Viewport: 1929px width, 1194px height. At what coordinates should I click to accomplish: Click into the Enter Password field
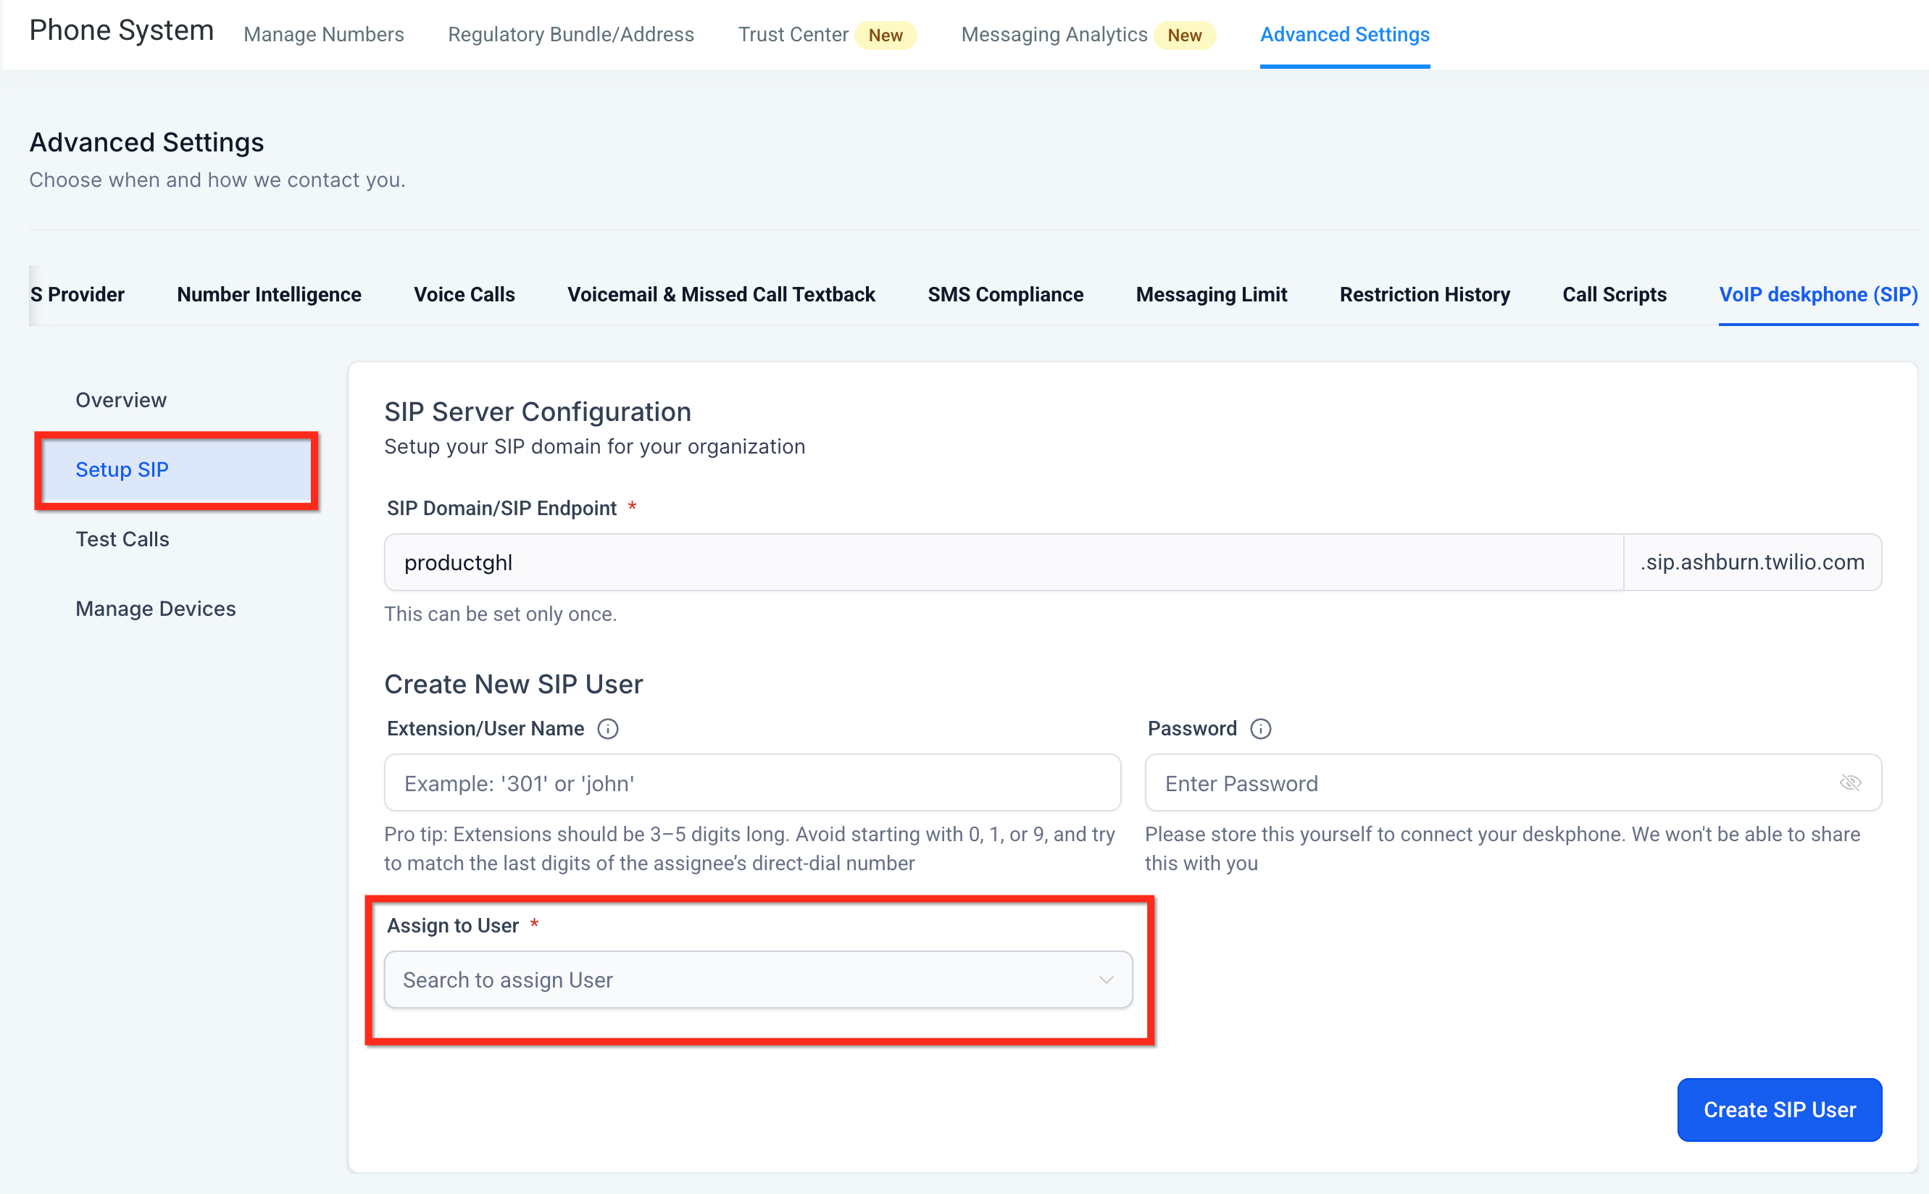click(1492, 782)
